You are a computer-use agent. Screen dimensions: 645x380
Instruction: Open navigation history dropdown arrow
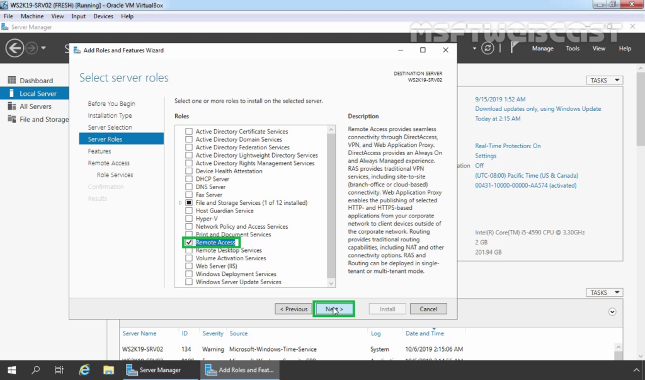tap(43, 48)
